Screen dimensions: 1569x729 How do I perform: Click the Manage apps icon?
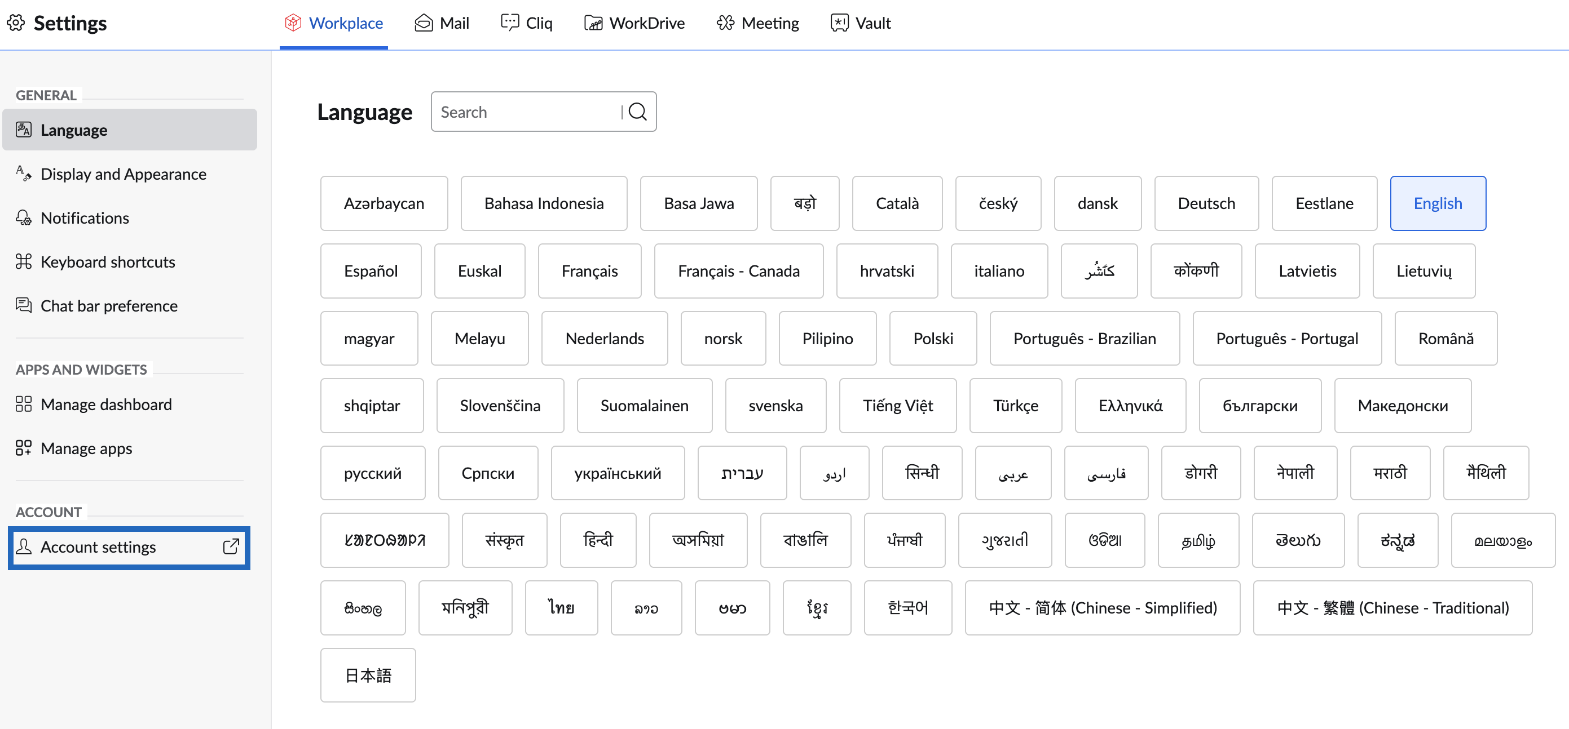click(24, 448)
